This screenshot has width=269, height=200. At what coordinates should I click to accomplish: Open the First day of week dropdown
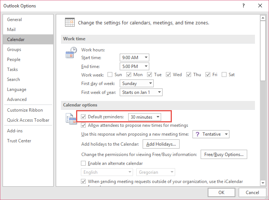[x=137, y=84]
